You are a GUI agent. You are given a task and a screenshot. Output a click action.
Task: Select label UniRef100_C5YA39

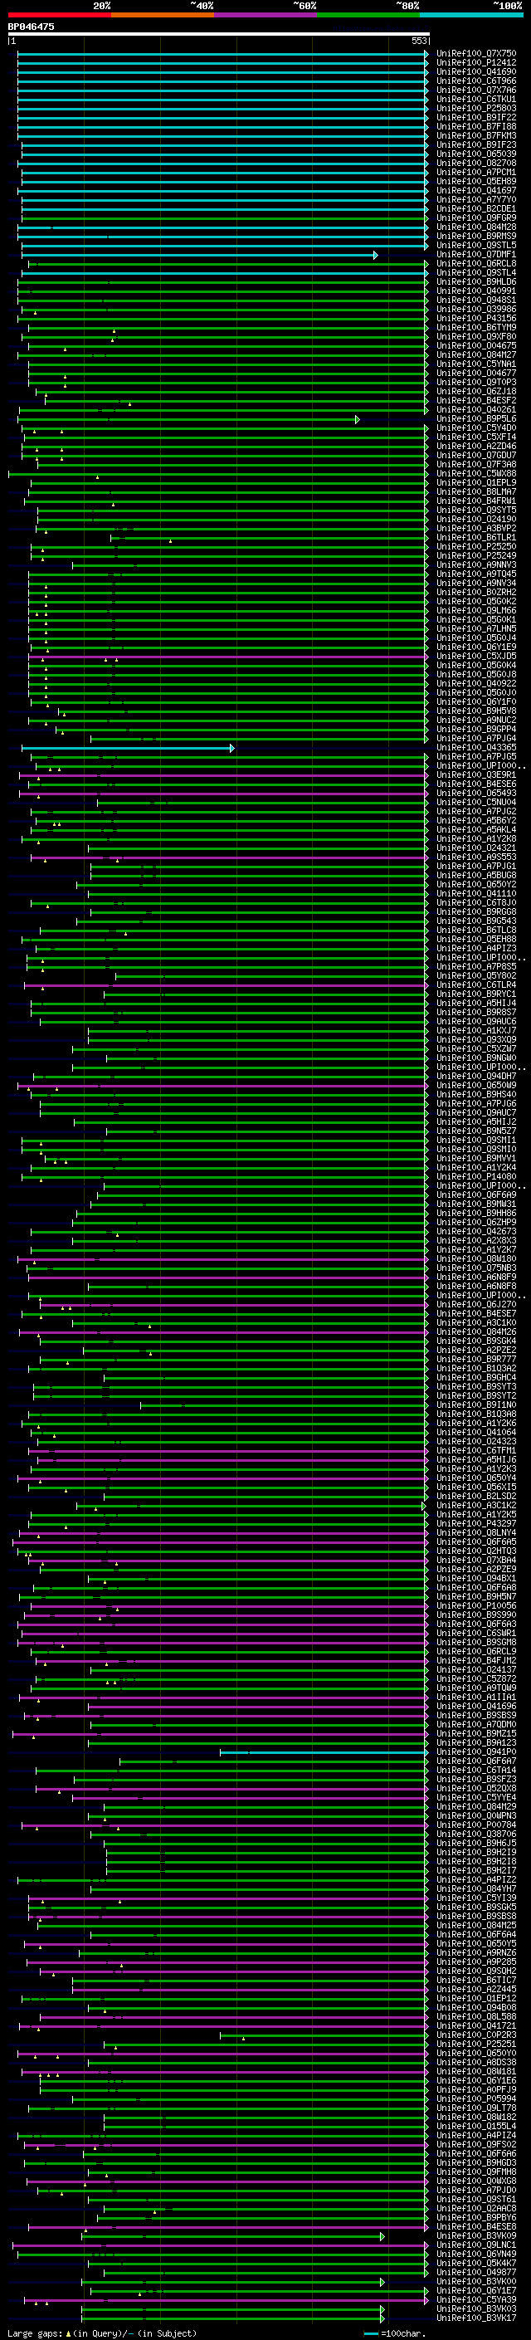point(475,2299)
